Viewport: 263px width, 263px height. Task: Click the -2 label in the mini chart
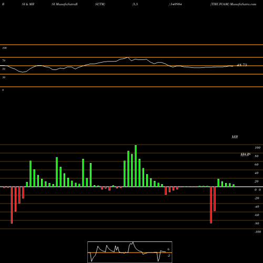coord(168,256)
